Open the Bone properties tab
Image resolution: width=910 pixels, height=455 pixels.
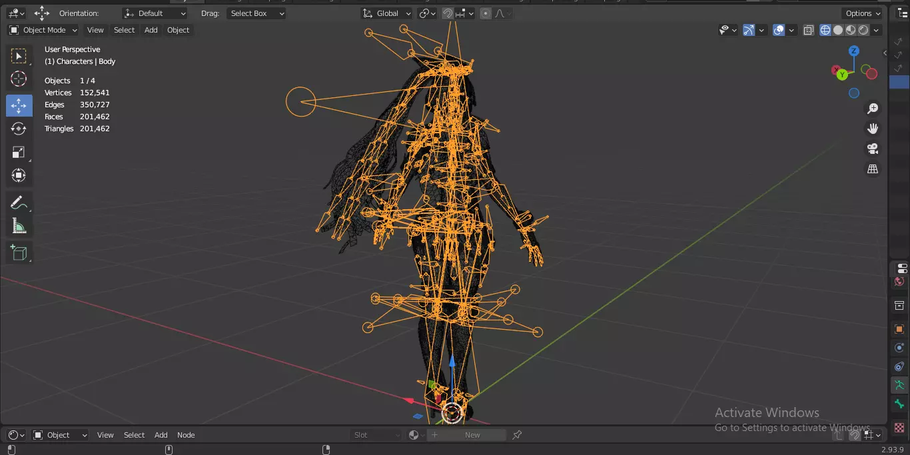pos(899,404)
